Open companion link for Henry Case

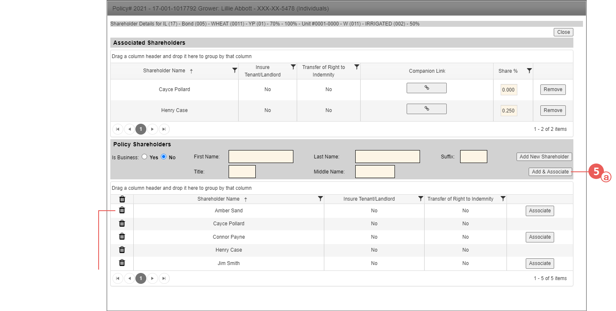pos(427,109)
